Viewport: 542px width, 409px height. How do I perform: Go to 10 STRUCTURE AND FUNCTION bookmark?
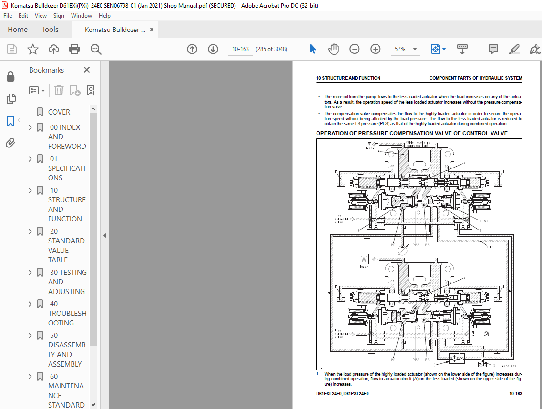67,204
